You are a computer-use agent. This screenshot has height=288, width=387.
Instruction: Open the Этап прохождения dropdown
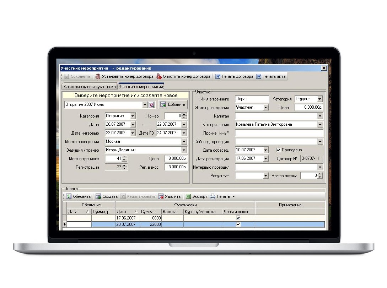265,108
